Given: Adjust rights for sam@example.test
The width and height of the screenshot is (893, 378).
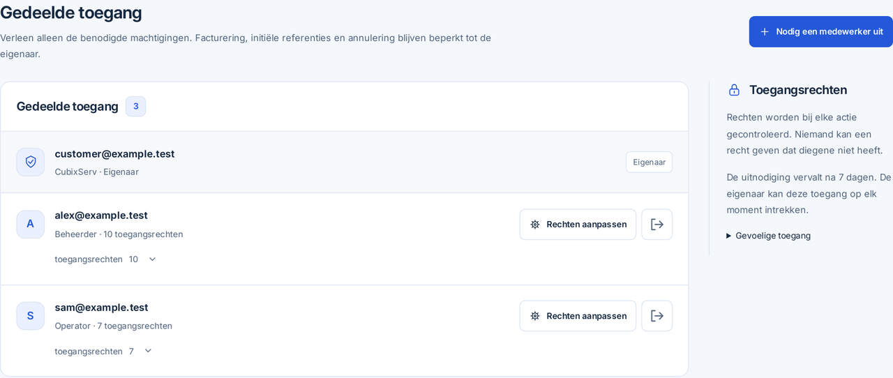Looking at the screenshot, I should [578, 316].
